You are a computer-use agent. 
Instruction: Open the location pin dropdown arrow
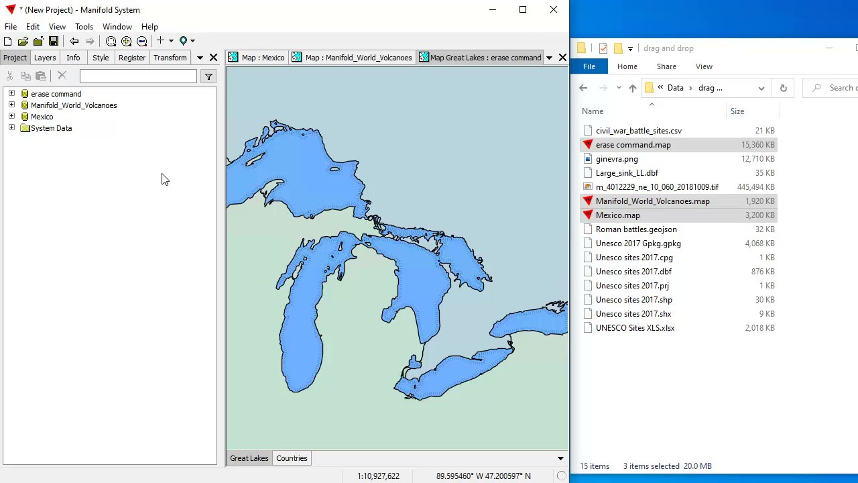click(x=192, y=42)
